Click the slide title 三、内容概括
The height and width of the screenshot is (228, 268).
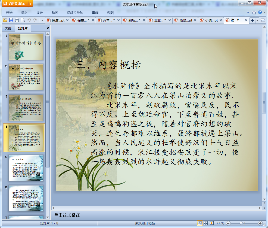pos(108,65)
